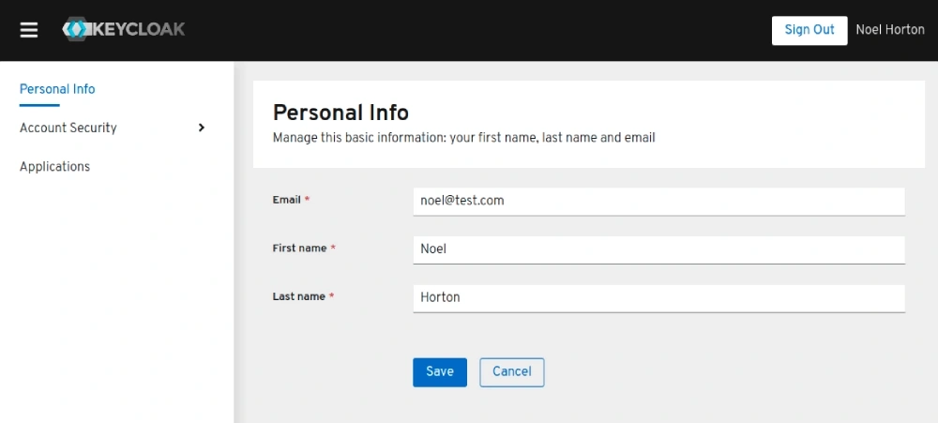Open the hamburger navigation menu icon
Image resolution: width=938 pixels, height=423 pixels.
pyautogui.click(x=29, y=30)
